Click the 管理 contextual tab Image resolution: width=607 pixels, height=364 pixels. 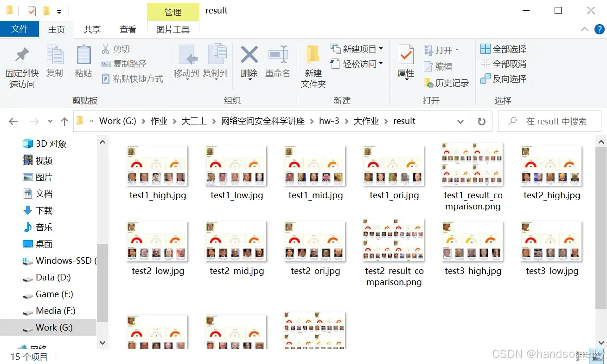[x=173, y=12]
